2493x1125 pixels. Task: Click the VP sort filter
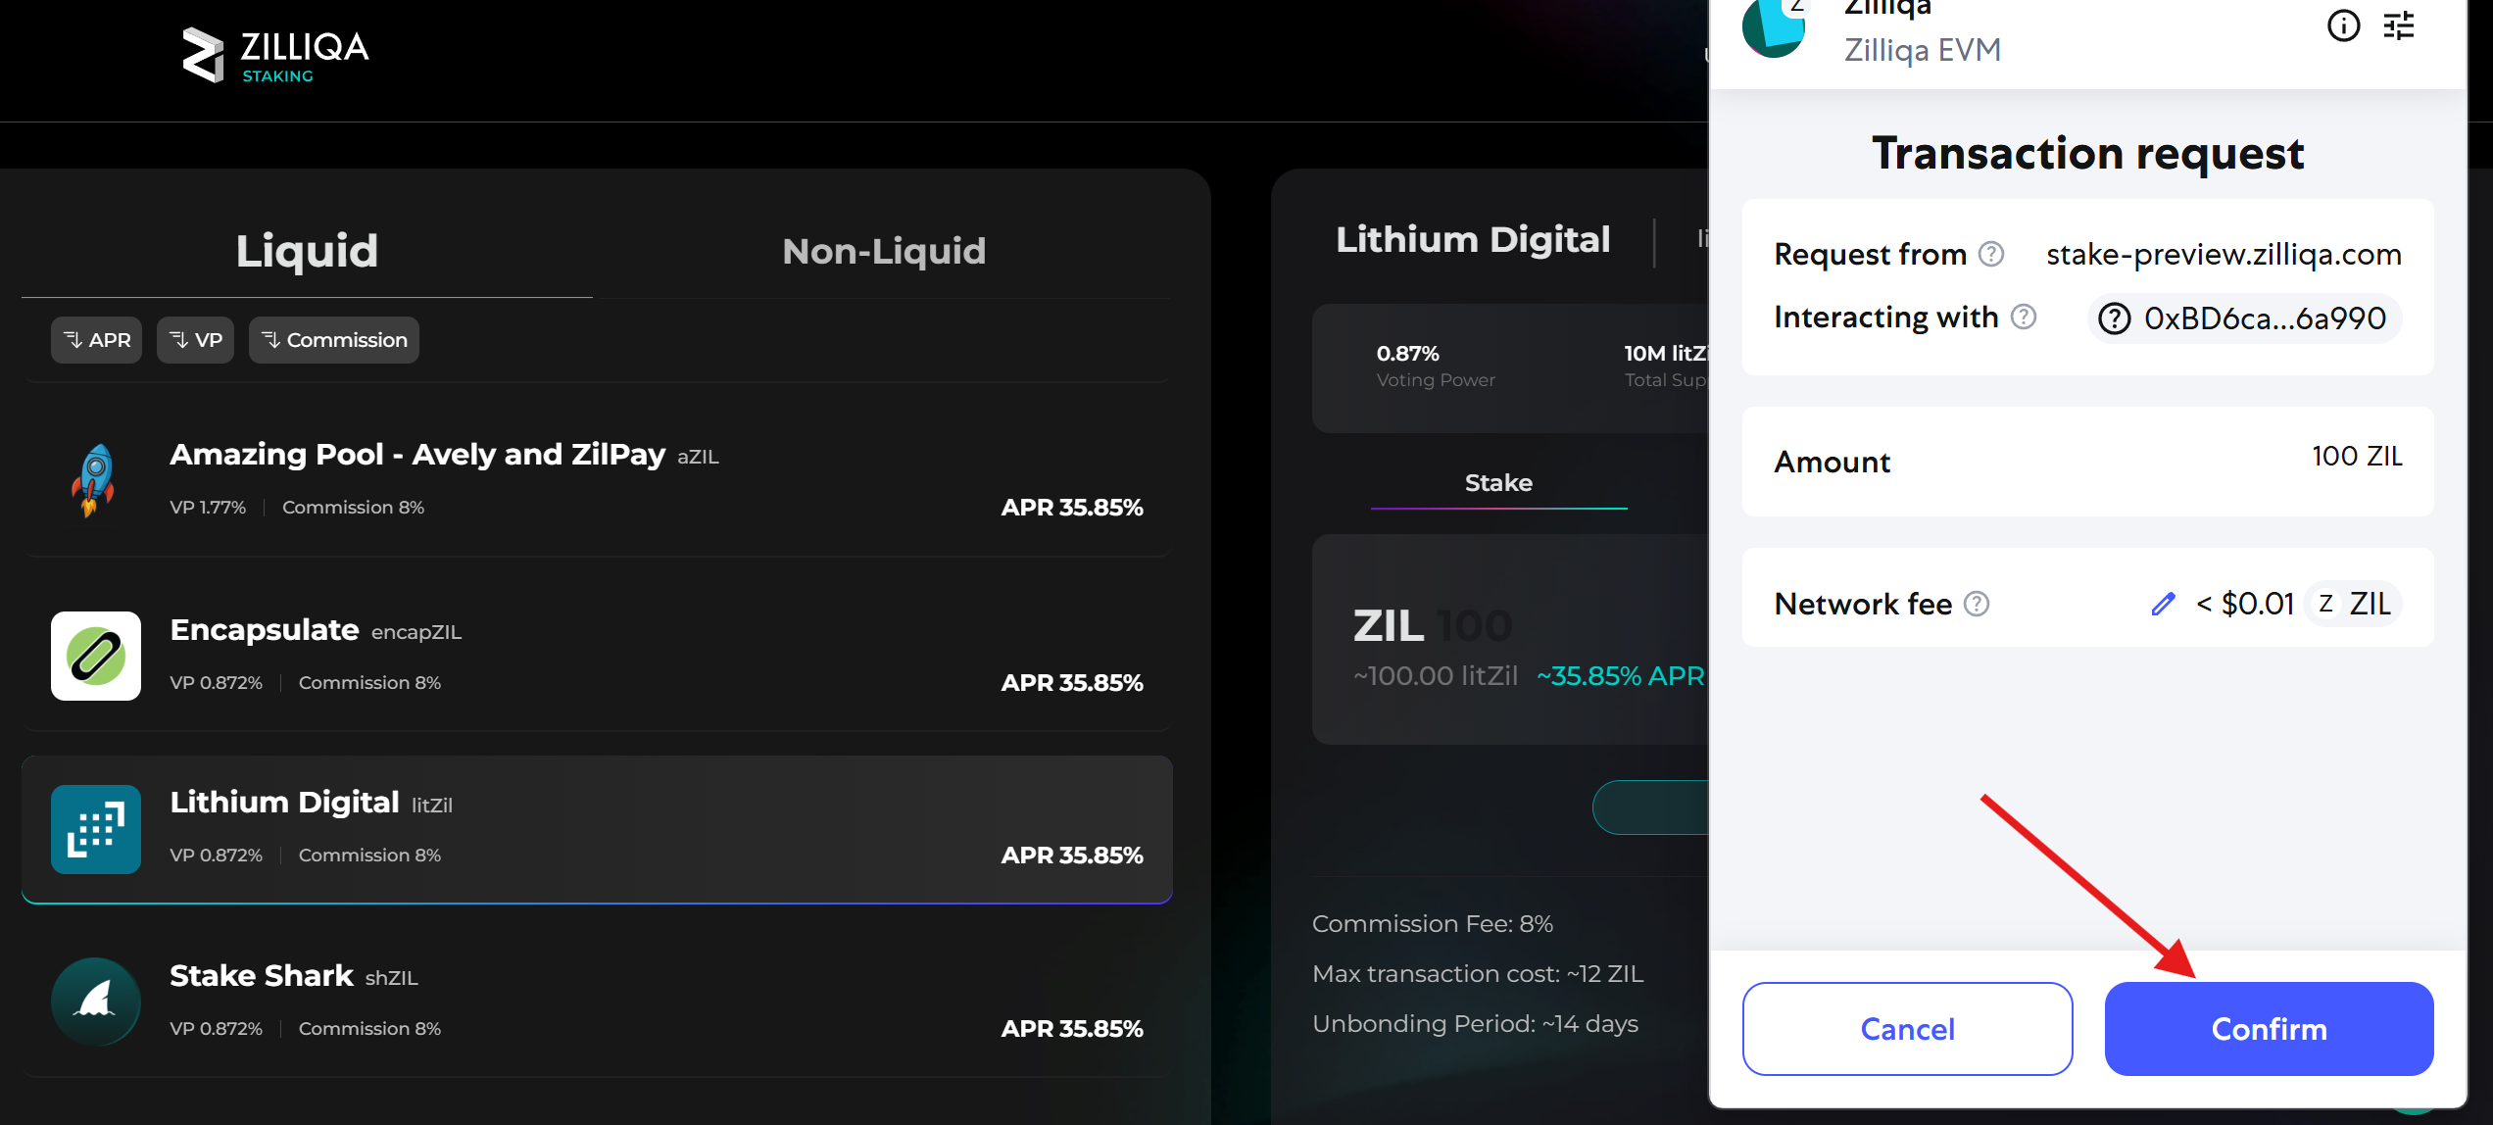[x=195, y=339]
